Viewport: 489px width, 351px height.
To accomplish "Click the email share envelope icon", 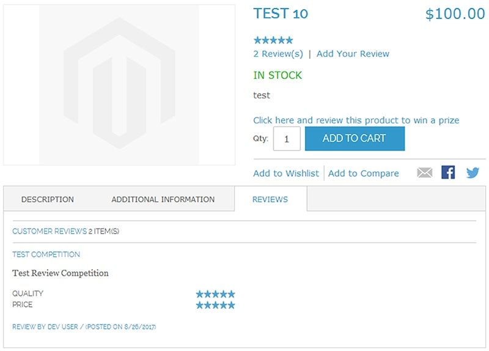I will 424,173.
